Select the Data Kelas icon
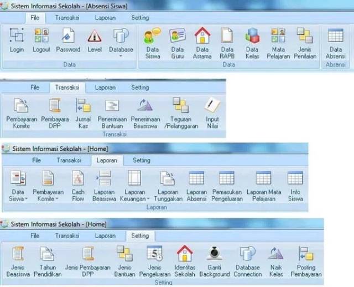Image resolution: width=354 pixels, height=287 pixels. (x=252, y=37)
